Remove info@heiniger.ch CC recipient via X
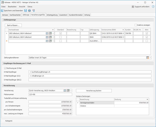Screen dimensions: 156x127 [30, 76]
